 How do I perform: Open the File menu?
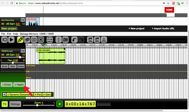pos(3,34)
